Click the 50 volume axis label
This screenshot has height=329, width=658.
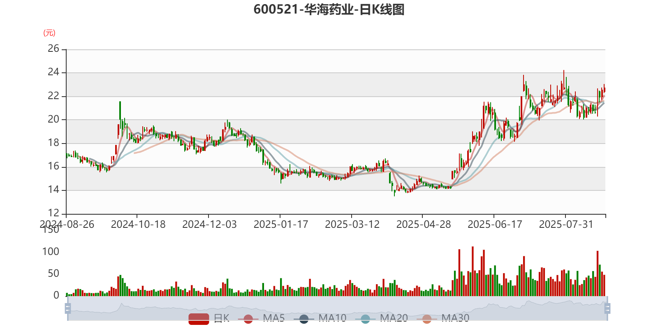point(53,273)
